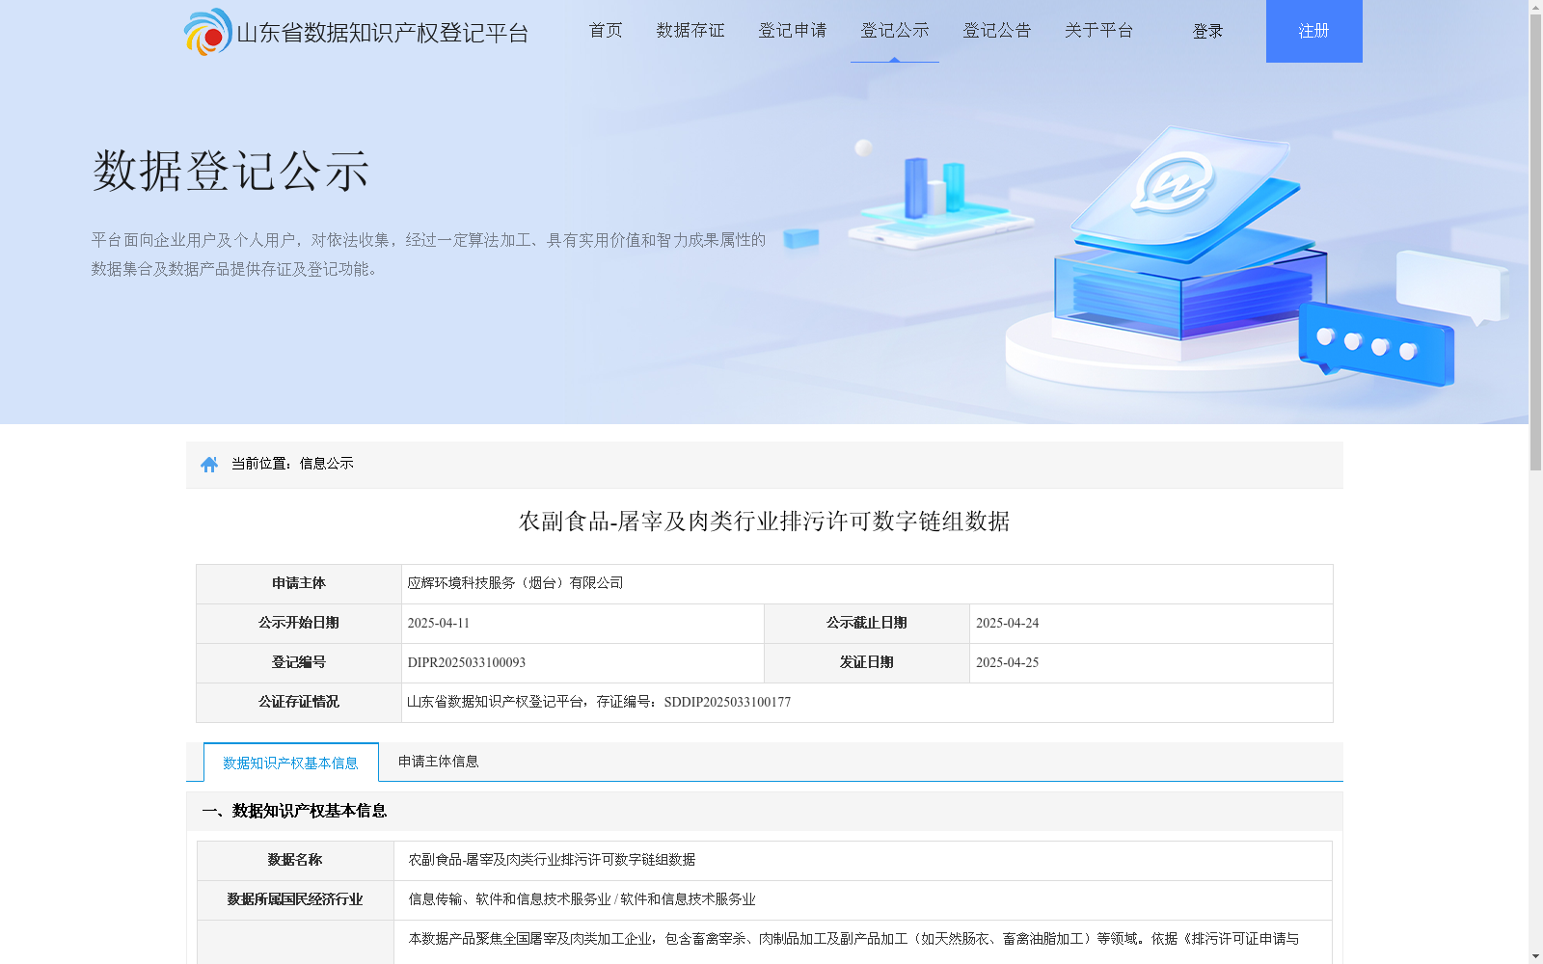The image size is (1543, 964).
Task: Click the platform logo icon
Action: (208, 32)
